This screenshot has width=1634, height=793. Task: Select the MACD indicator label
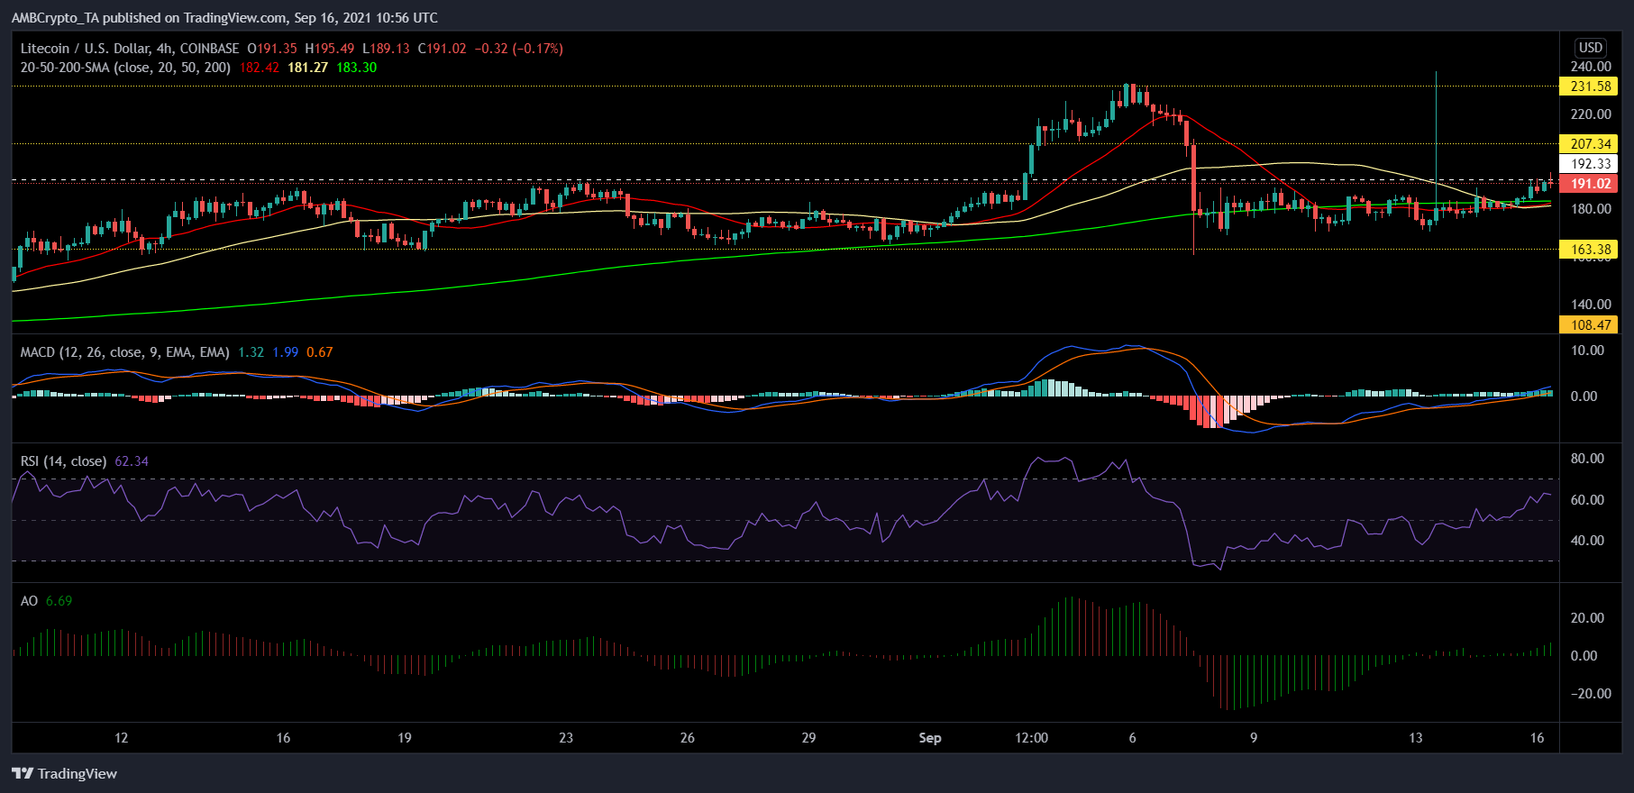125,352
